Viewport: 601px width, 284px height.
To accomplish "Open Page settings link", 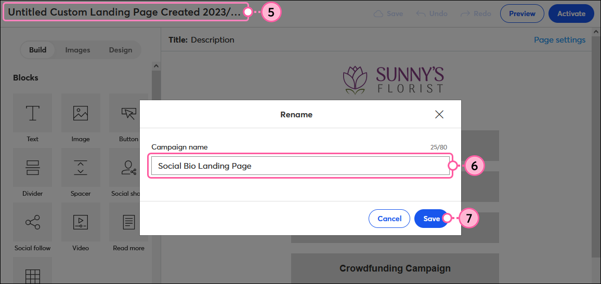I will [x=559, y=40].
